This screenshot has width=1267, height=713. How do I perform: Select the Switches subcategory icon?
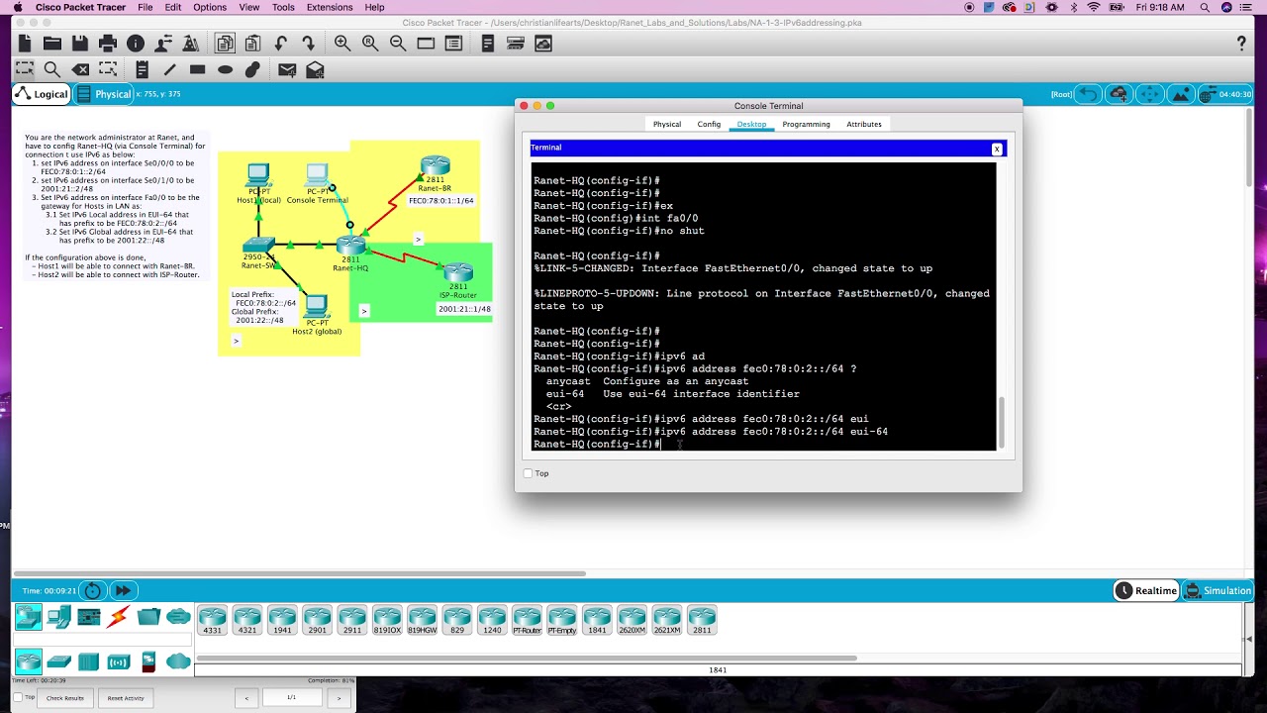coord(58,661)
